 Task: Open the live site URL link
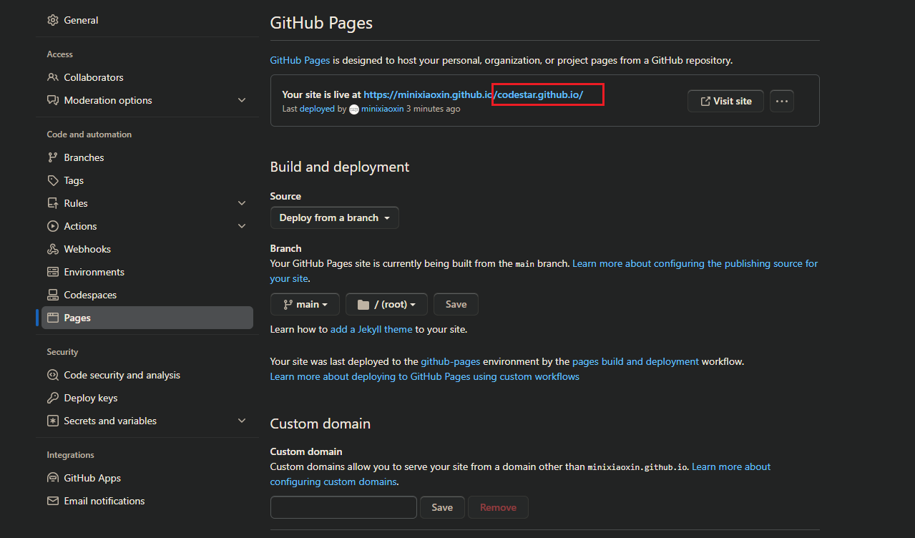coord(474,94)
